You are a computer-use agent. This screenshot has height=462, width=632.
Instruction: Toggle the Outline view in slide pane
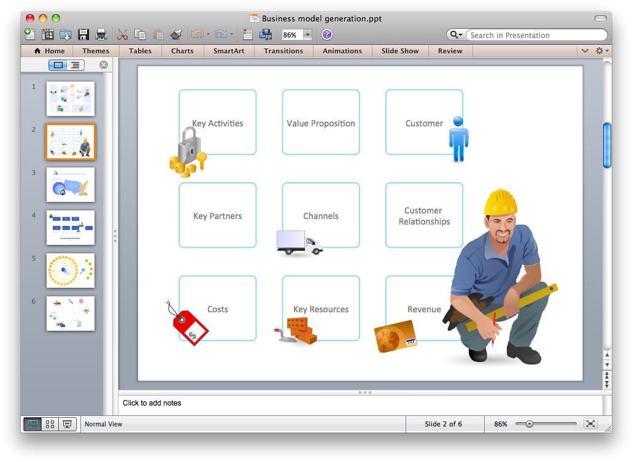[x=75, y=65]
